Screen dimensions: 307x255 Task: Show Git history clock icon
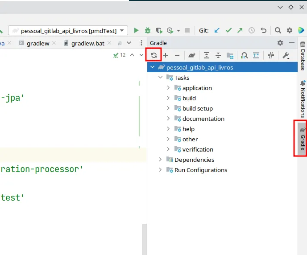pyautogui.click(x=252, y=30)
